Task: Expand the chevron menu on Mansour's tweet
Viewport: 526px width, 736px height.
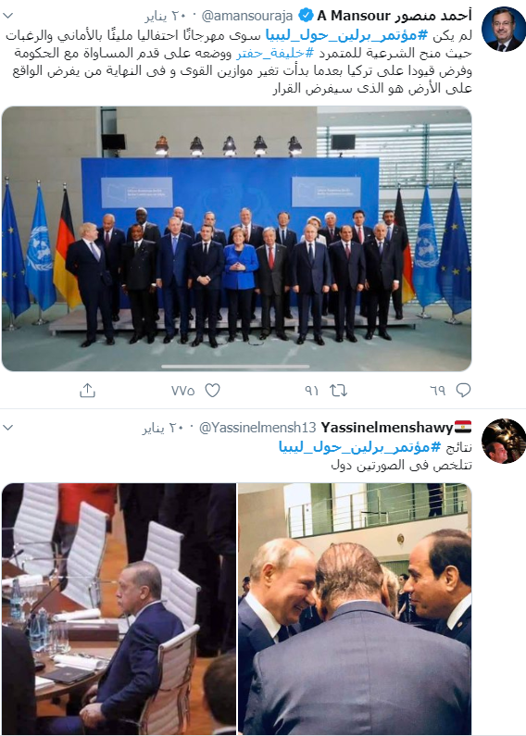Action: (8, 16)
